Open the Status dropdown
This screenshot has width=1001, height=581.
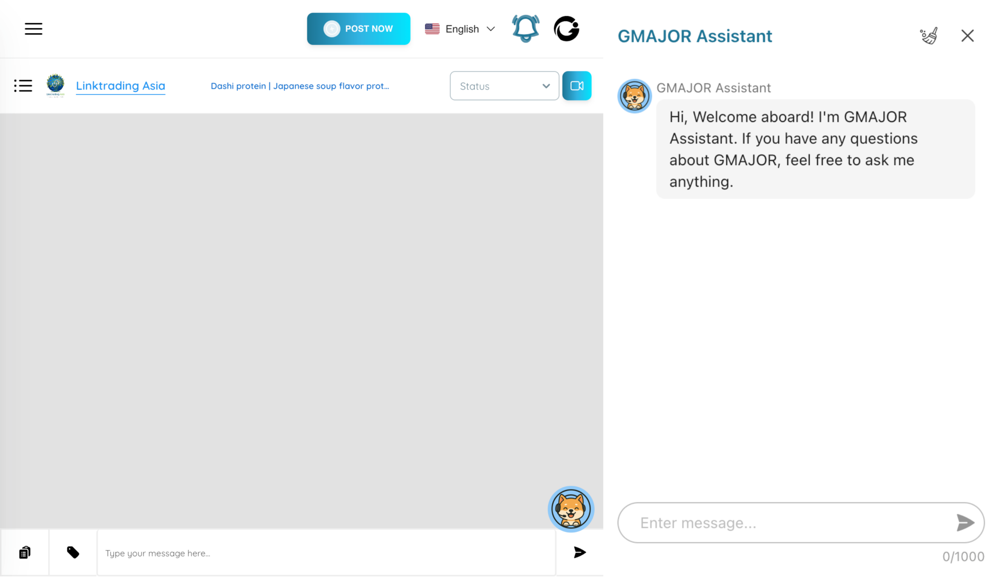click(504, 86)
